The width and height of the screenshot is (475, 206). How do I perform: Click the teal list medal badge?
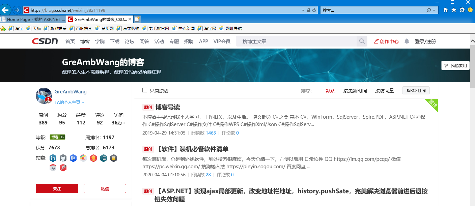[x=104, y=158]
